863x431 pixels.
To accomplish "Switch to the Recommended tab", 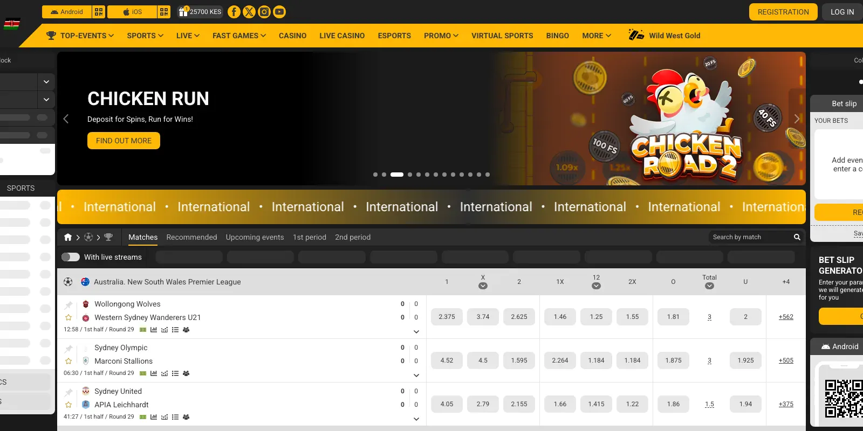I will pyautogui.click(x=191, y=237).
